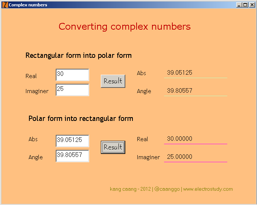Click the Result button for rectangular to polar

coord(113,81)
